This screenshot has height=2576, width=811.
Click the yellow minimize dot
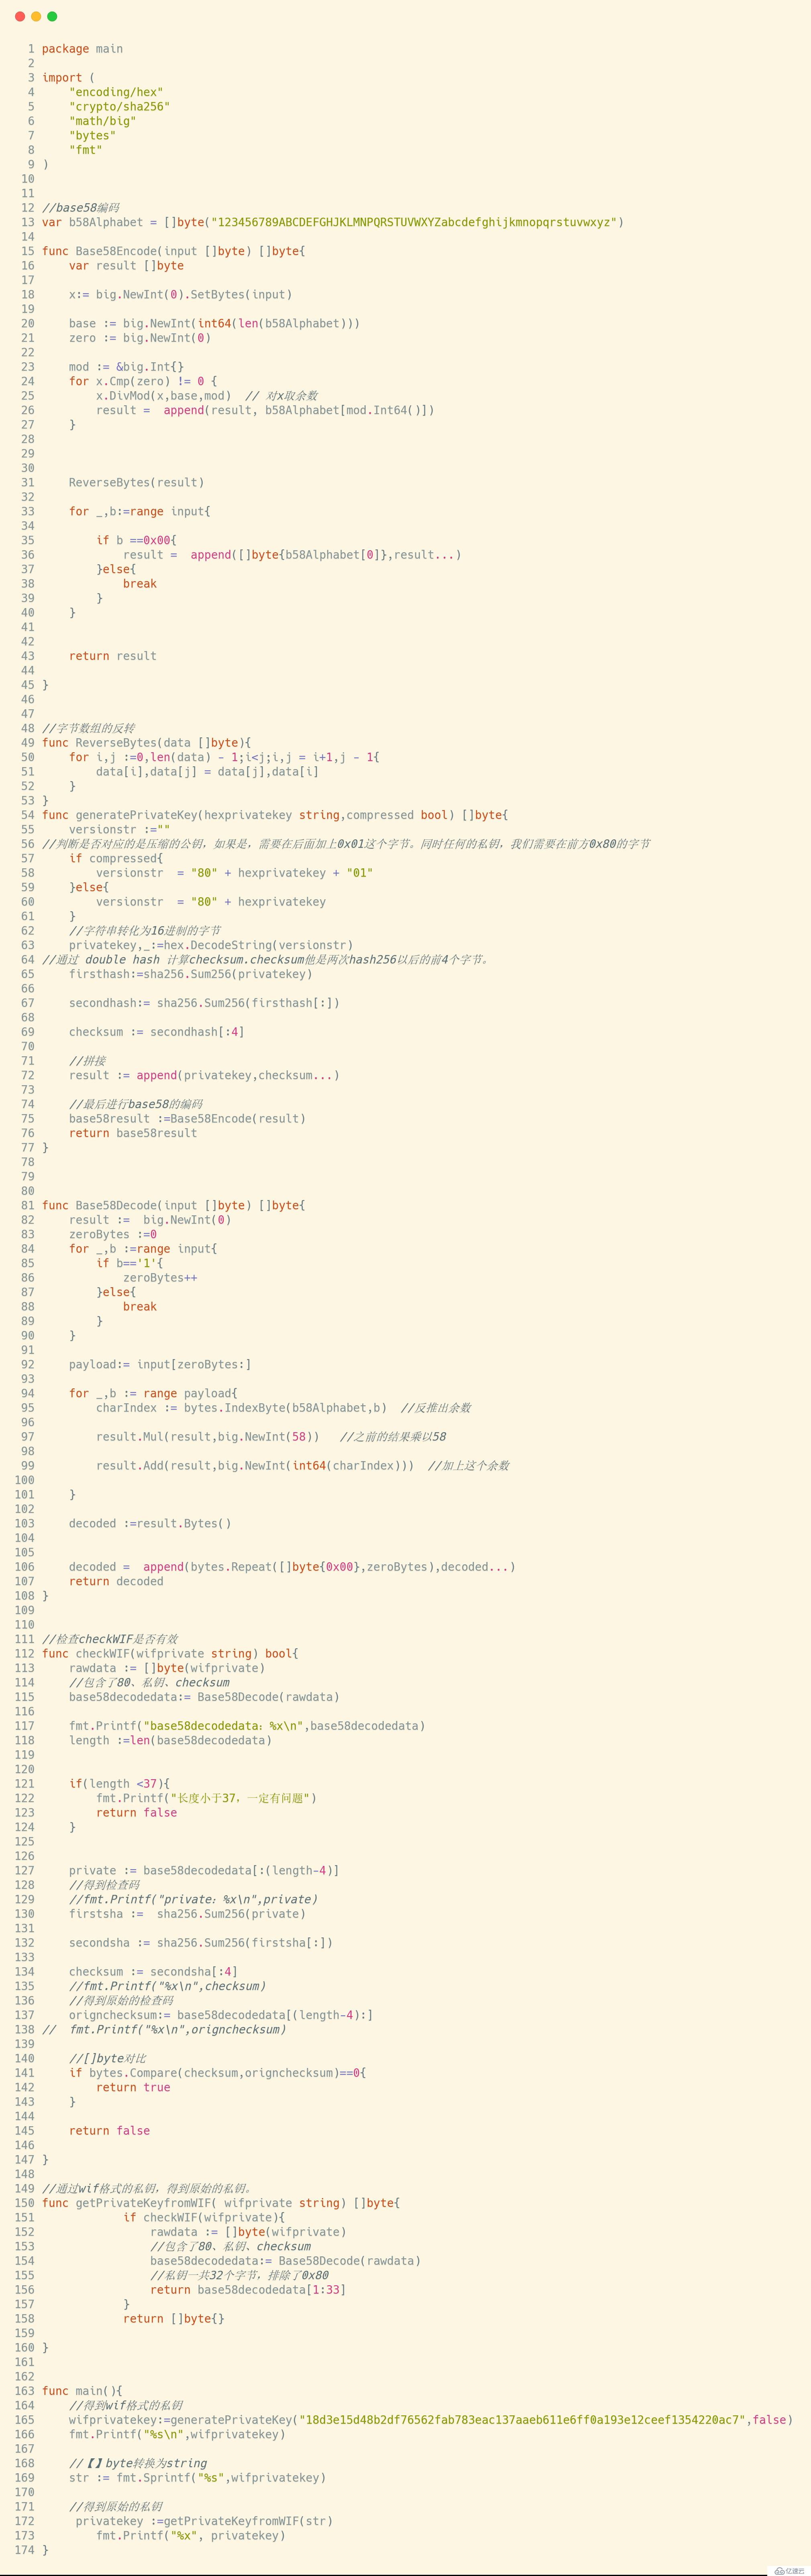tap(36, 16)
